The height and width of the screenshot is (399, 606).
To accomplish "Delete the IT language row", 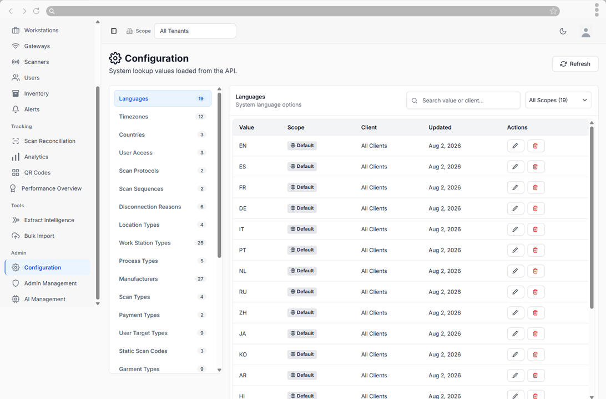I will [536, 230].
